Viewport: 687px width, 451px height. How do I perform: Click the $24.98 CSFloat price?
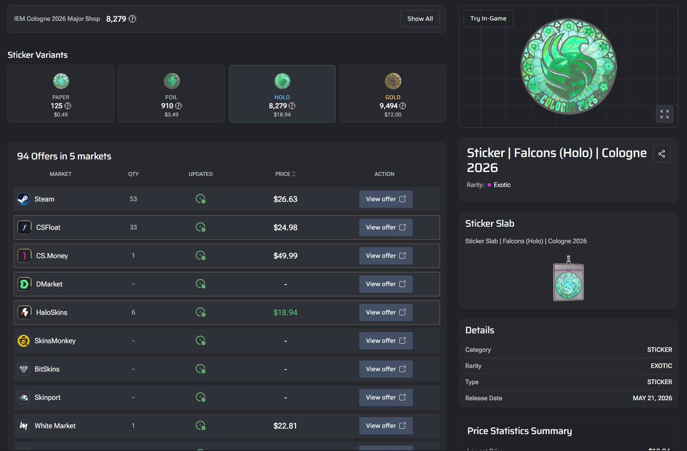click(x=285, y=228)
